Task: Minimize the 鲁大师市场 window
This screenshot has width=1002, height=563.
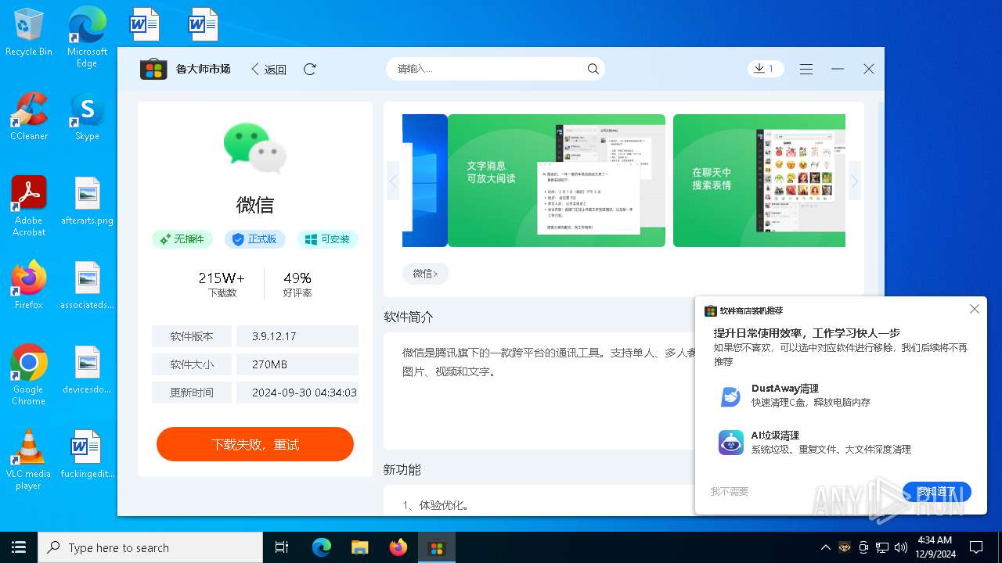Action: pyautogui.click(x=838, y=69)
